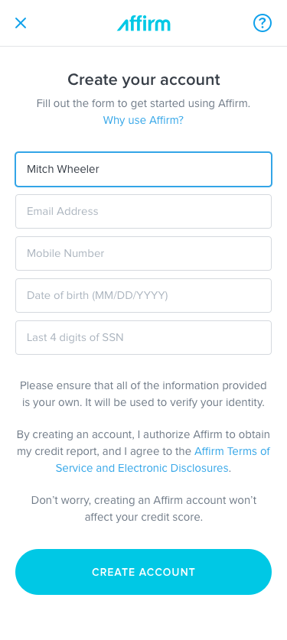Image resolution: width=287 pixels, height=640 pixels.
Task: Open the Why use Affirm? link
Action: pos(143,120)
